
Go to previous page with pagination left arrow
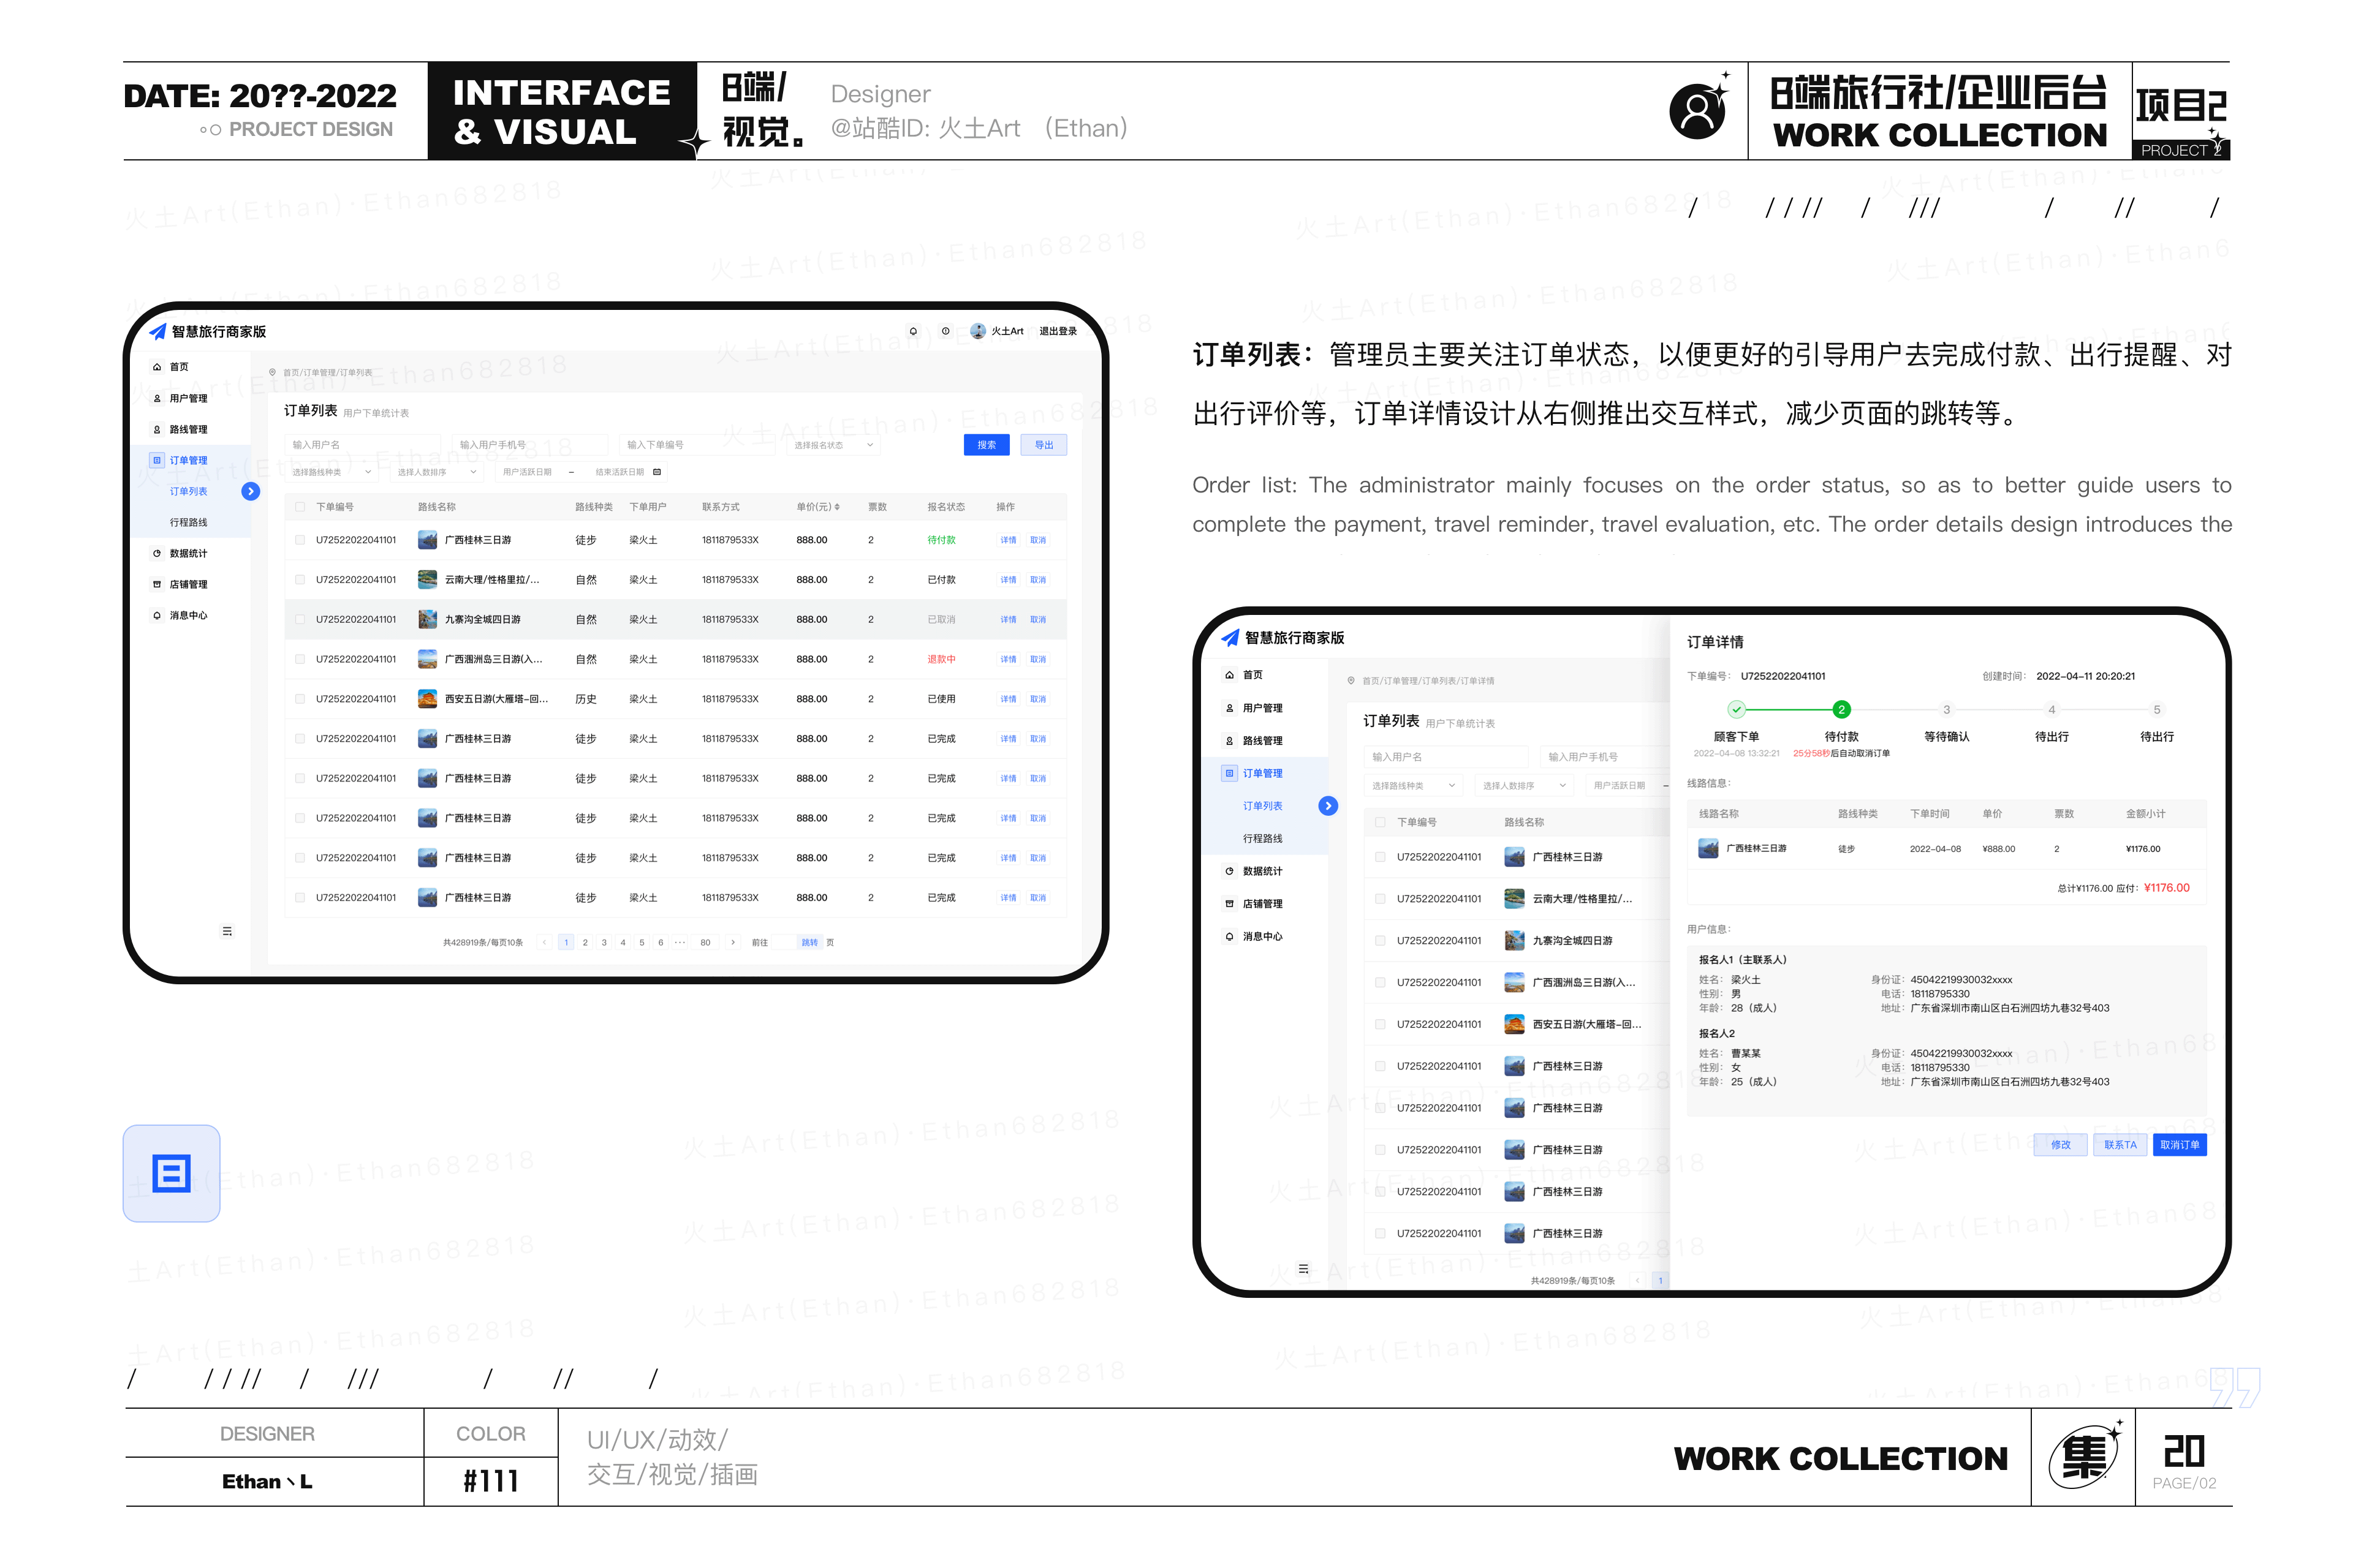544,942
